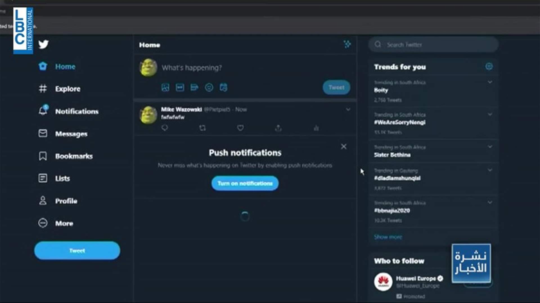Open the Huawei Europe account name
This screenshot has height=303, width=540.
click(416, 279)
